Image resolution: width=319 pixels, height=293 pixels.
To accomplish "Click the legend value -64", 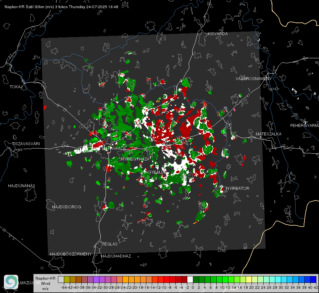I will click(x=64, y=287).
